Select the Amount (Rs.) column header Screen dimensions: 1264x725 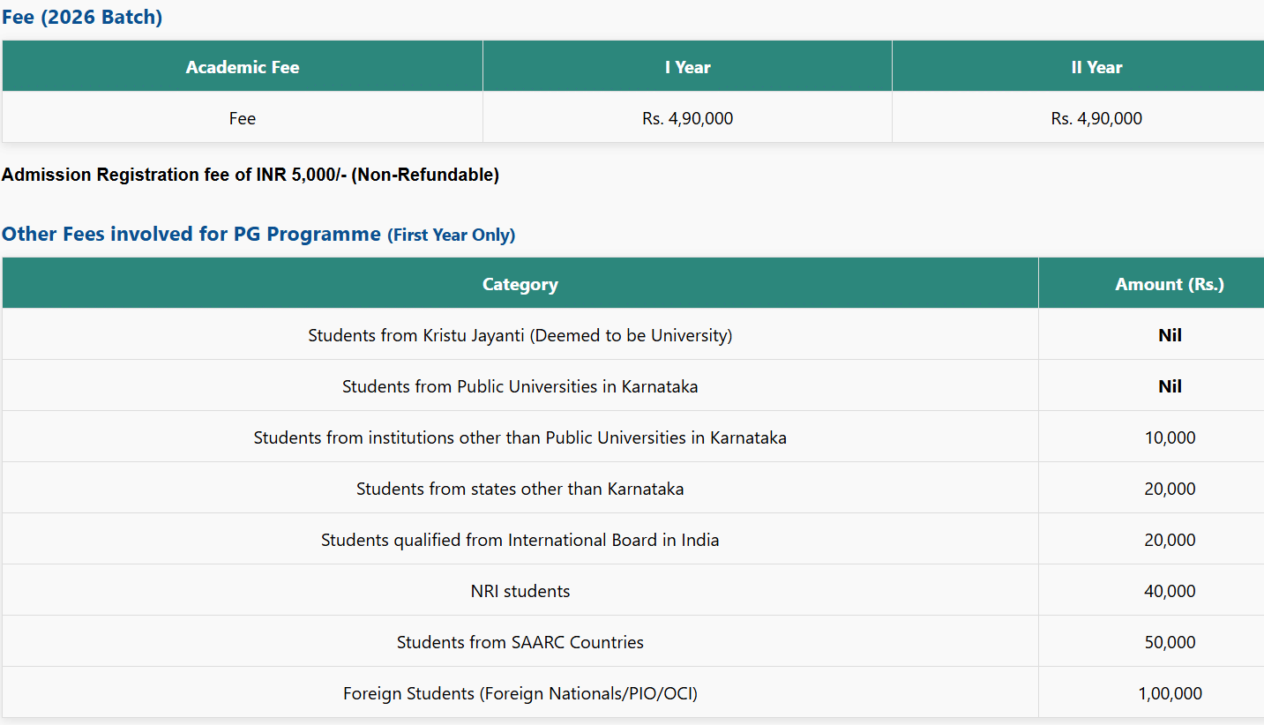[1170, 284]
